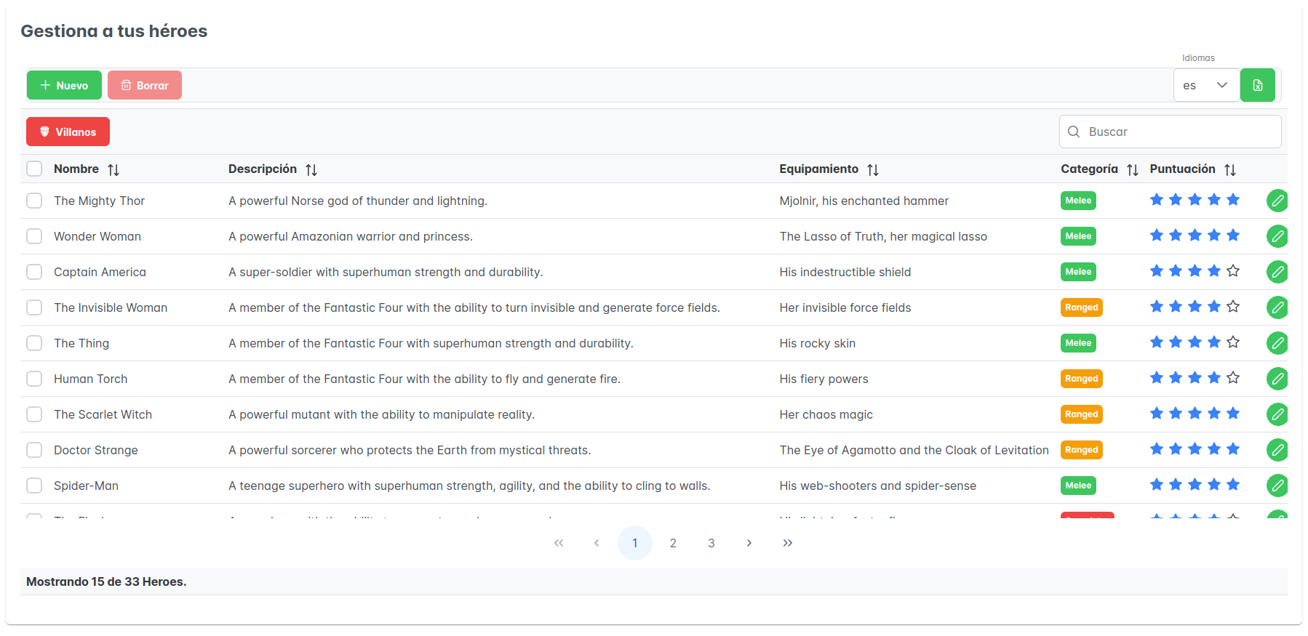Screen dimensions: 1308x636
Task: Select Captain America row checkbox
Action: [34, 272]
